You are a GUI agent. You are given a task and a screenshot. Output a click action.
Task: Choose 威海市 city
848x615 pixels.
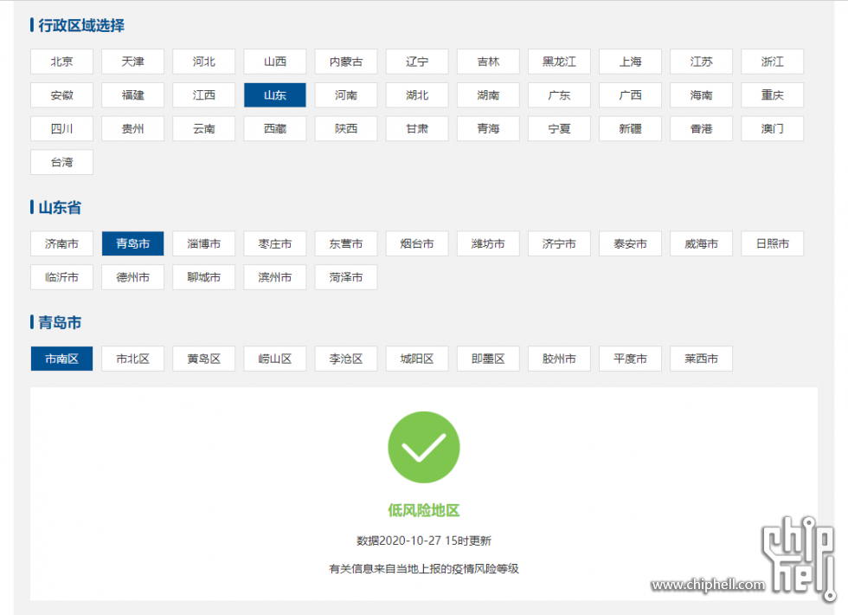coord(702,243)
